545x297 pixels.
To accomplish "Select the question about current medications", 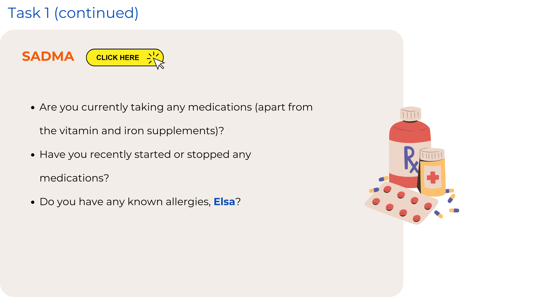I will (176, 119).
